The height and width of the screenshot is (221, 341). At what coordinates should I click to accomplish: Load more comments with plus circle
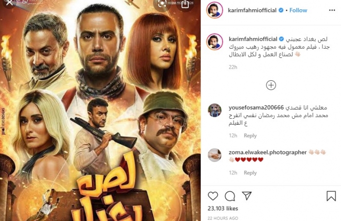[271, 85]
